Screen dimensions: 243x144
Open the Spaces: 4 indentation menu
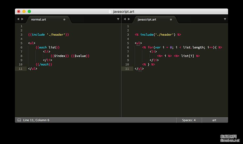coord(189,120)
